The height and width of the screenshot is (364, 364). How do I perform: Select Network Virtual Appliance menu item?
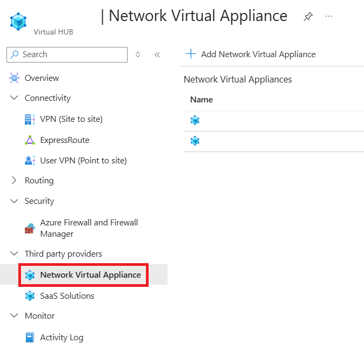[83, 274]
